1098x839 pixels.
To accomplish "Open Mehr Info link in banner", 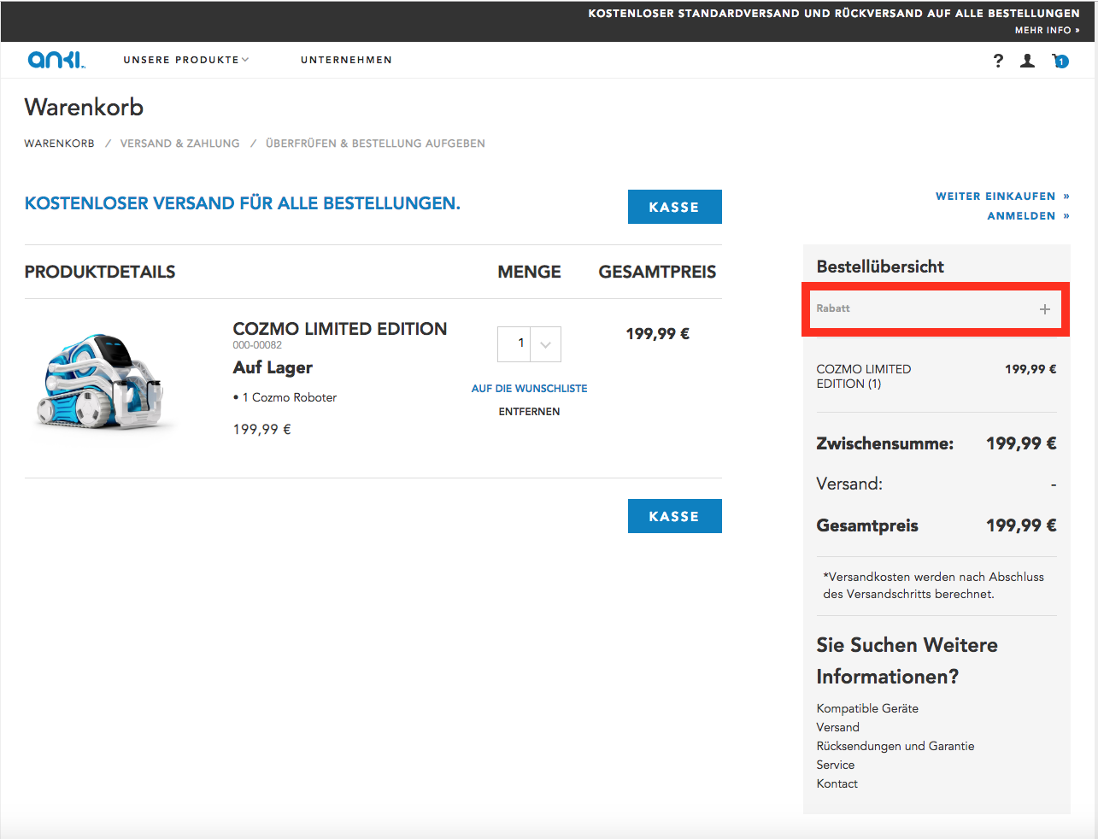I will point(1047,30).
